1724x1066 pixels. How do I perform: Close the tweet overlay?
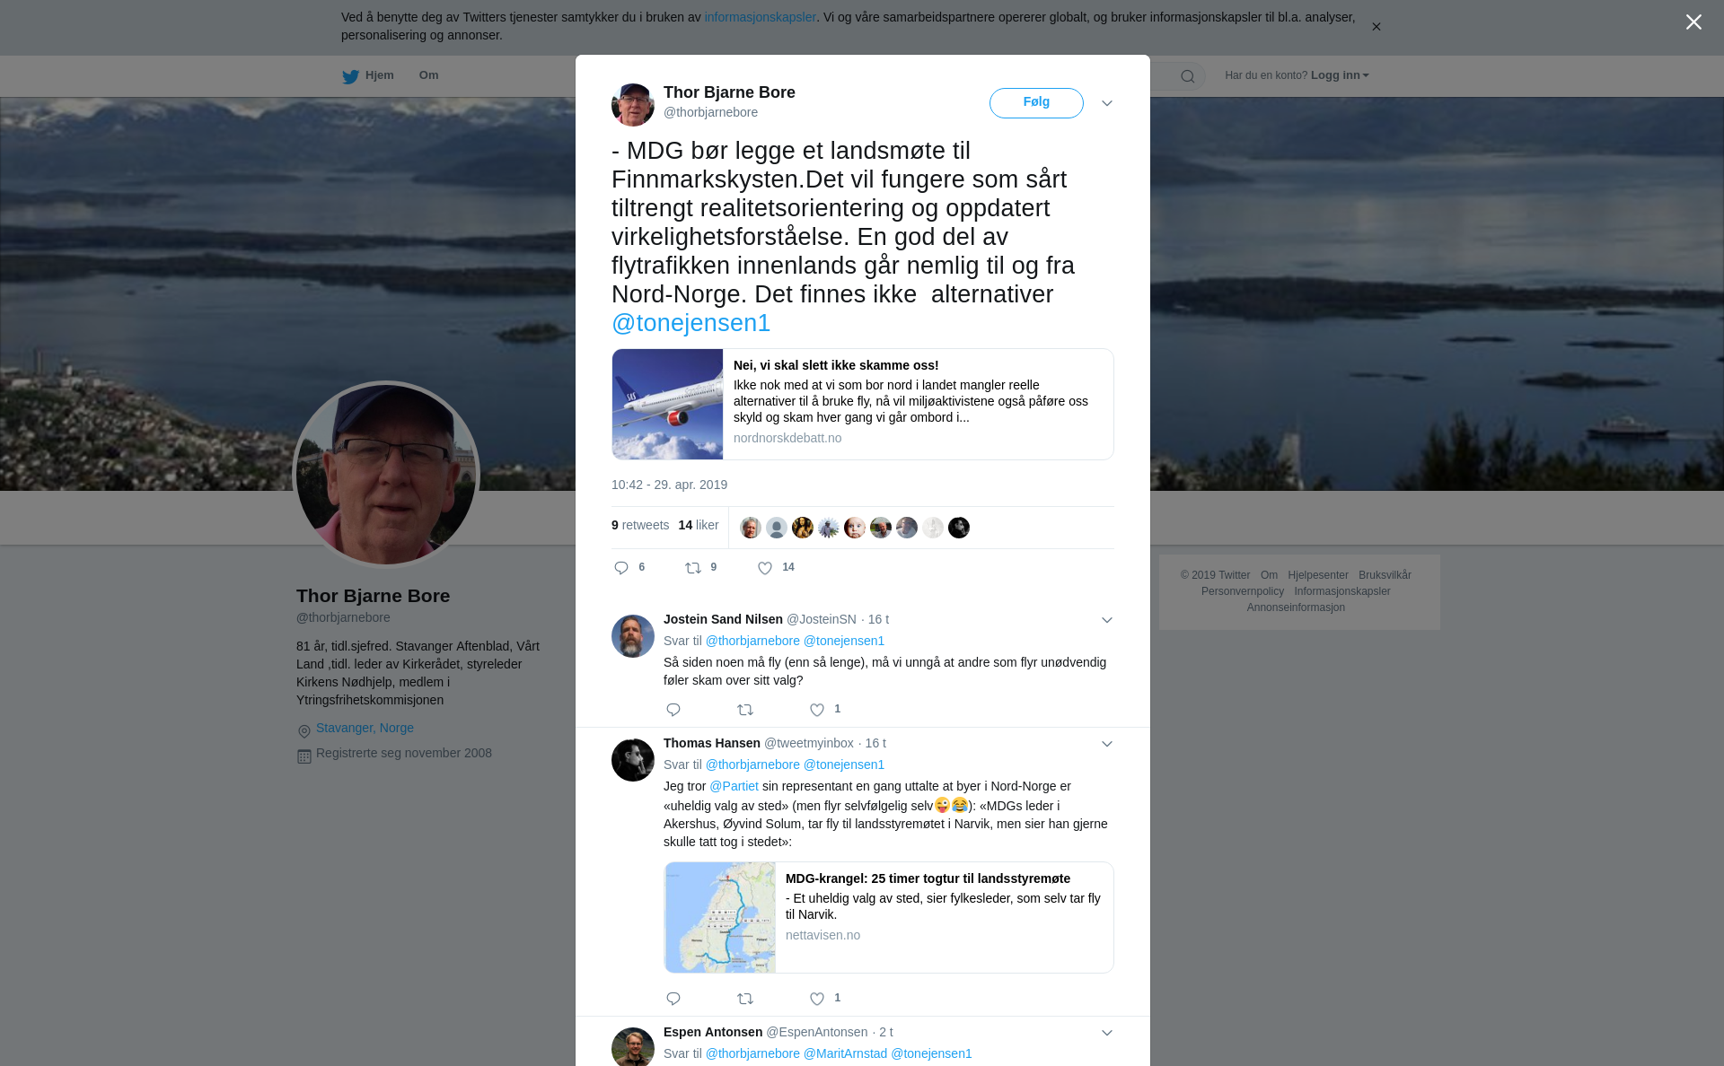pyautogui.click(x=1693, y=22)
